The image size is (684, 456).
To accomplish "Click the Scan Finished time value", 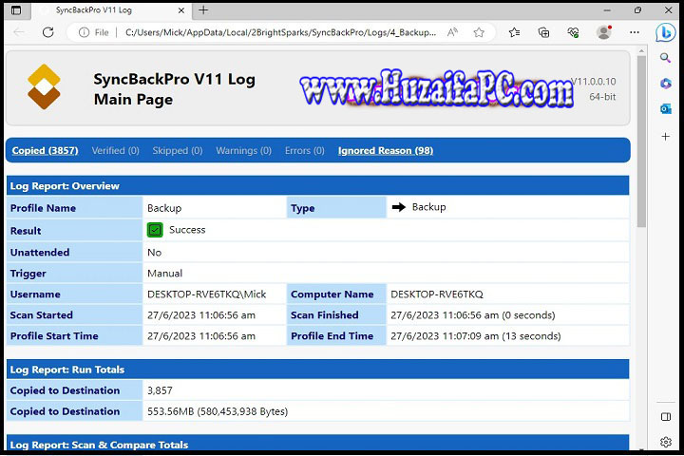I will pos(473,315).
